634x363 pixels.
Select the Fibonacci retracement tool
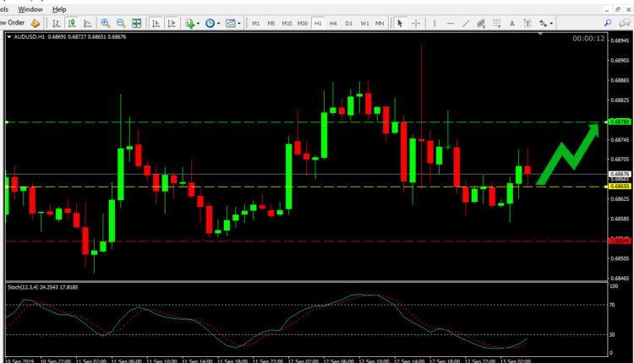pyautogui.click(x=496, y=24)
